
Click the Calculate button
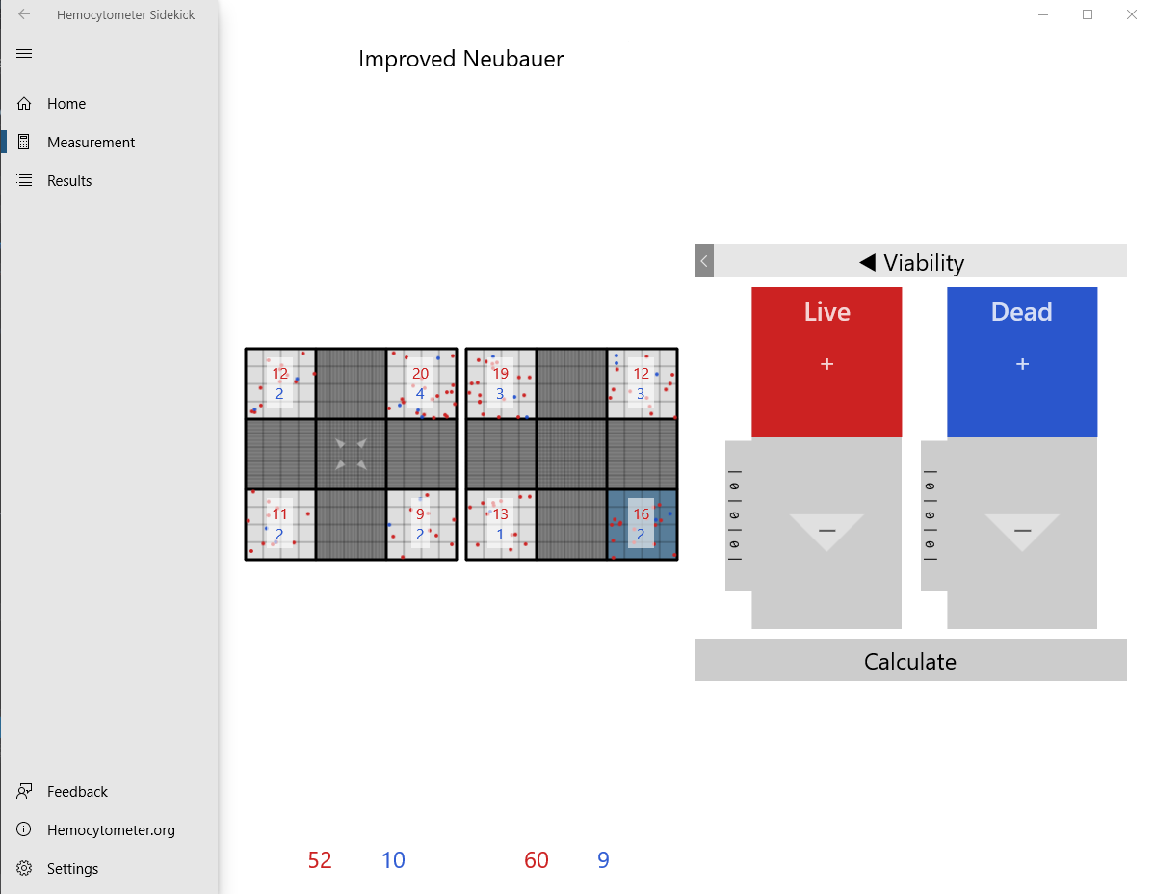910,660
